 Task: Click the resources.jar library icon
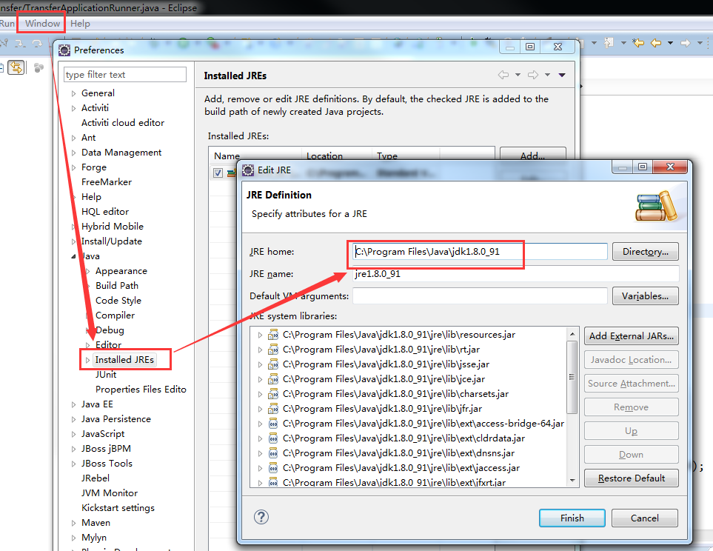(x=272, y=335)
